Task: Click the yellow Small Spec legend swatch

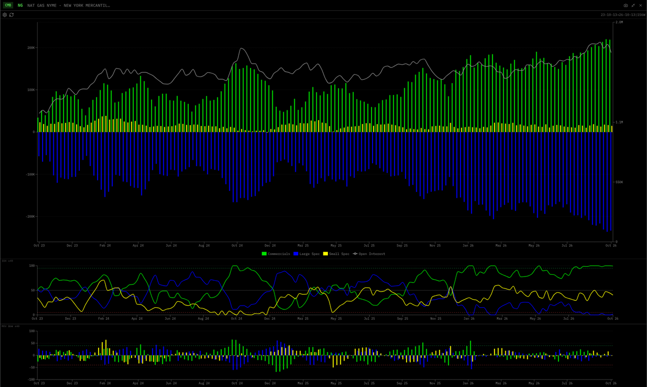Action: (327, 253)
